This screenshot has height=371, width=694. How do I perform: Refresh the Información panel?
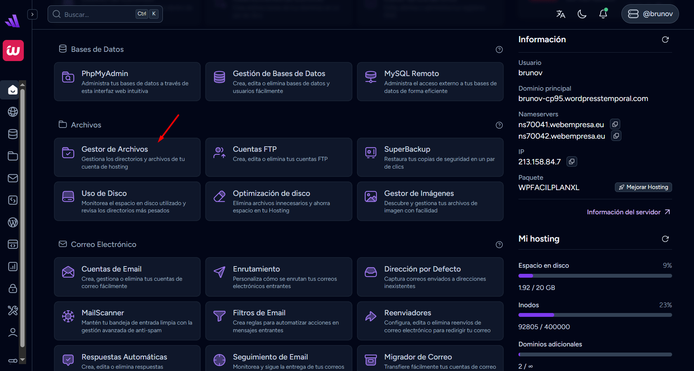pos(665,40)
